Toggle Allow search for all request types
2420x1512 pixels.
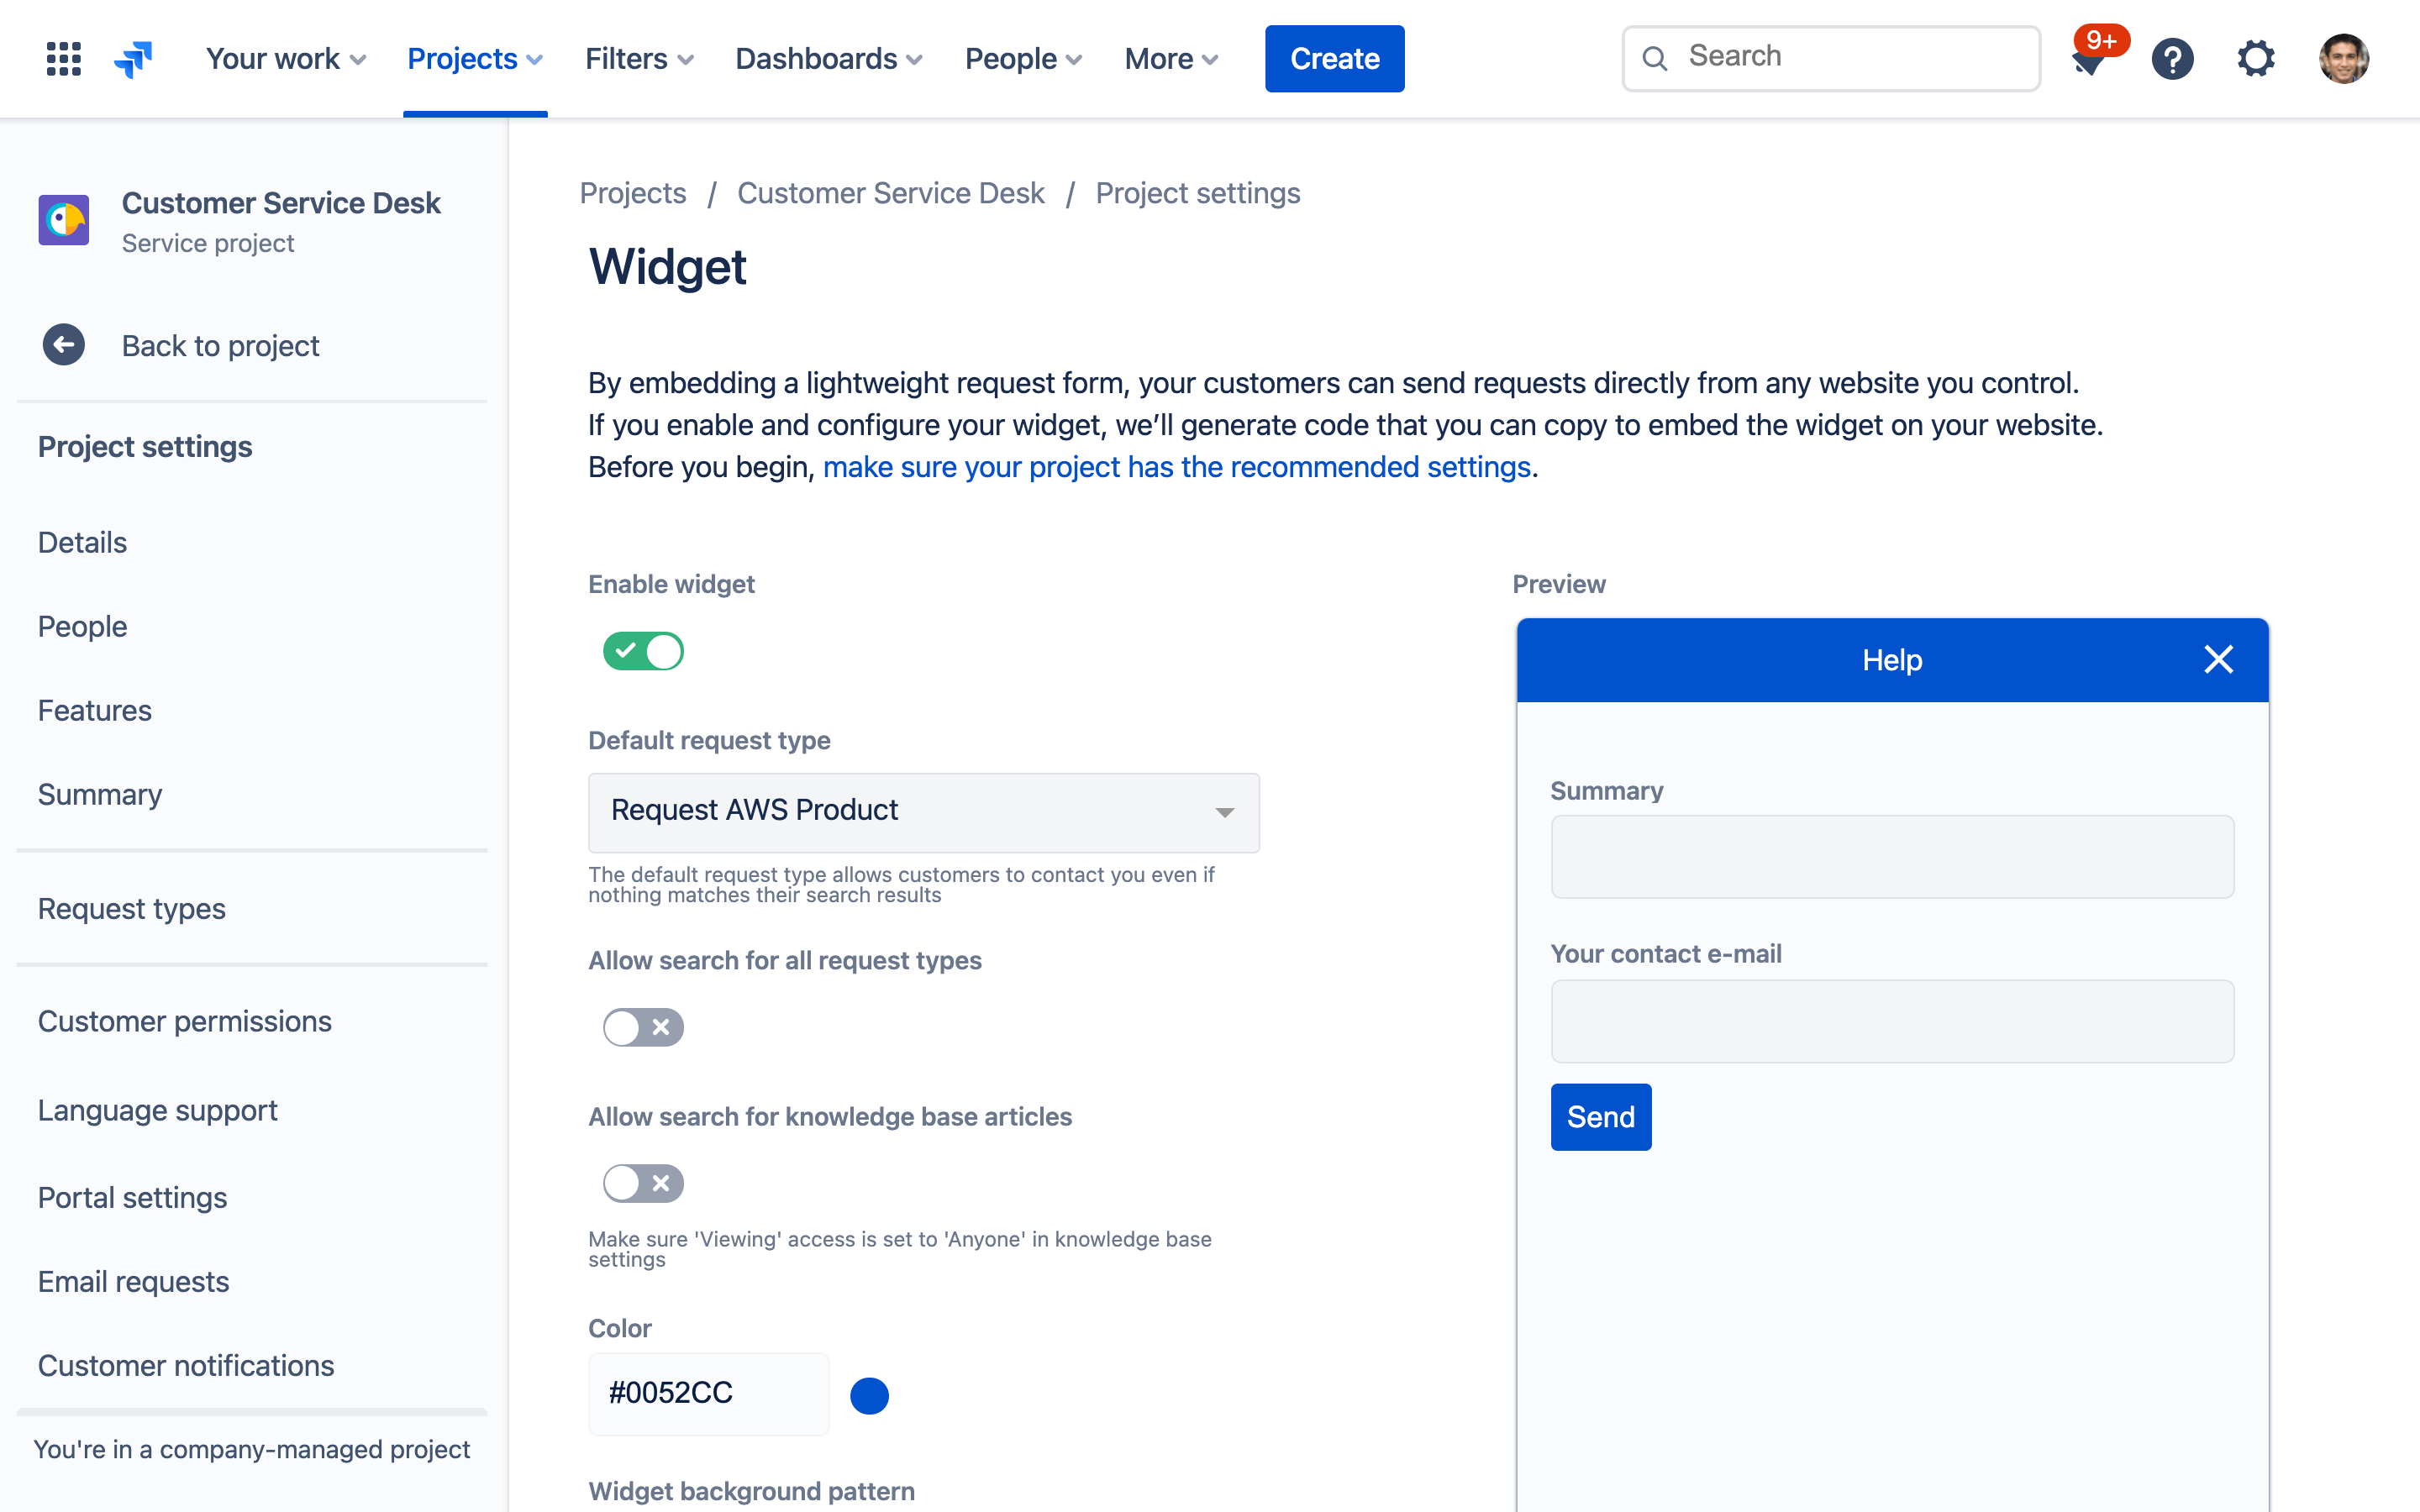click(641, 1026)
